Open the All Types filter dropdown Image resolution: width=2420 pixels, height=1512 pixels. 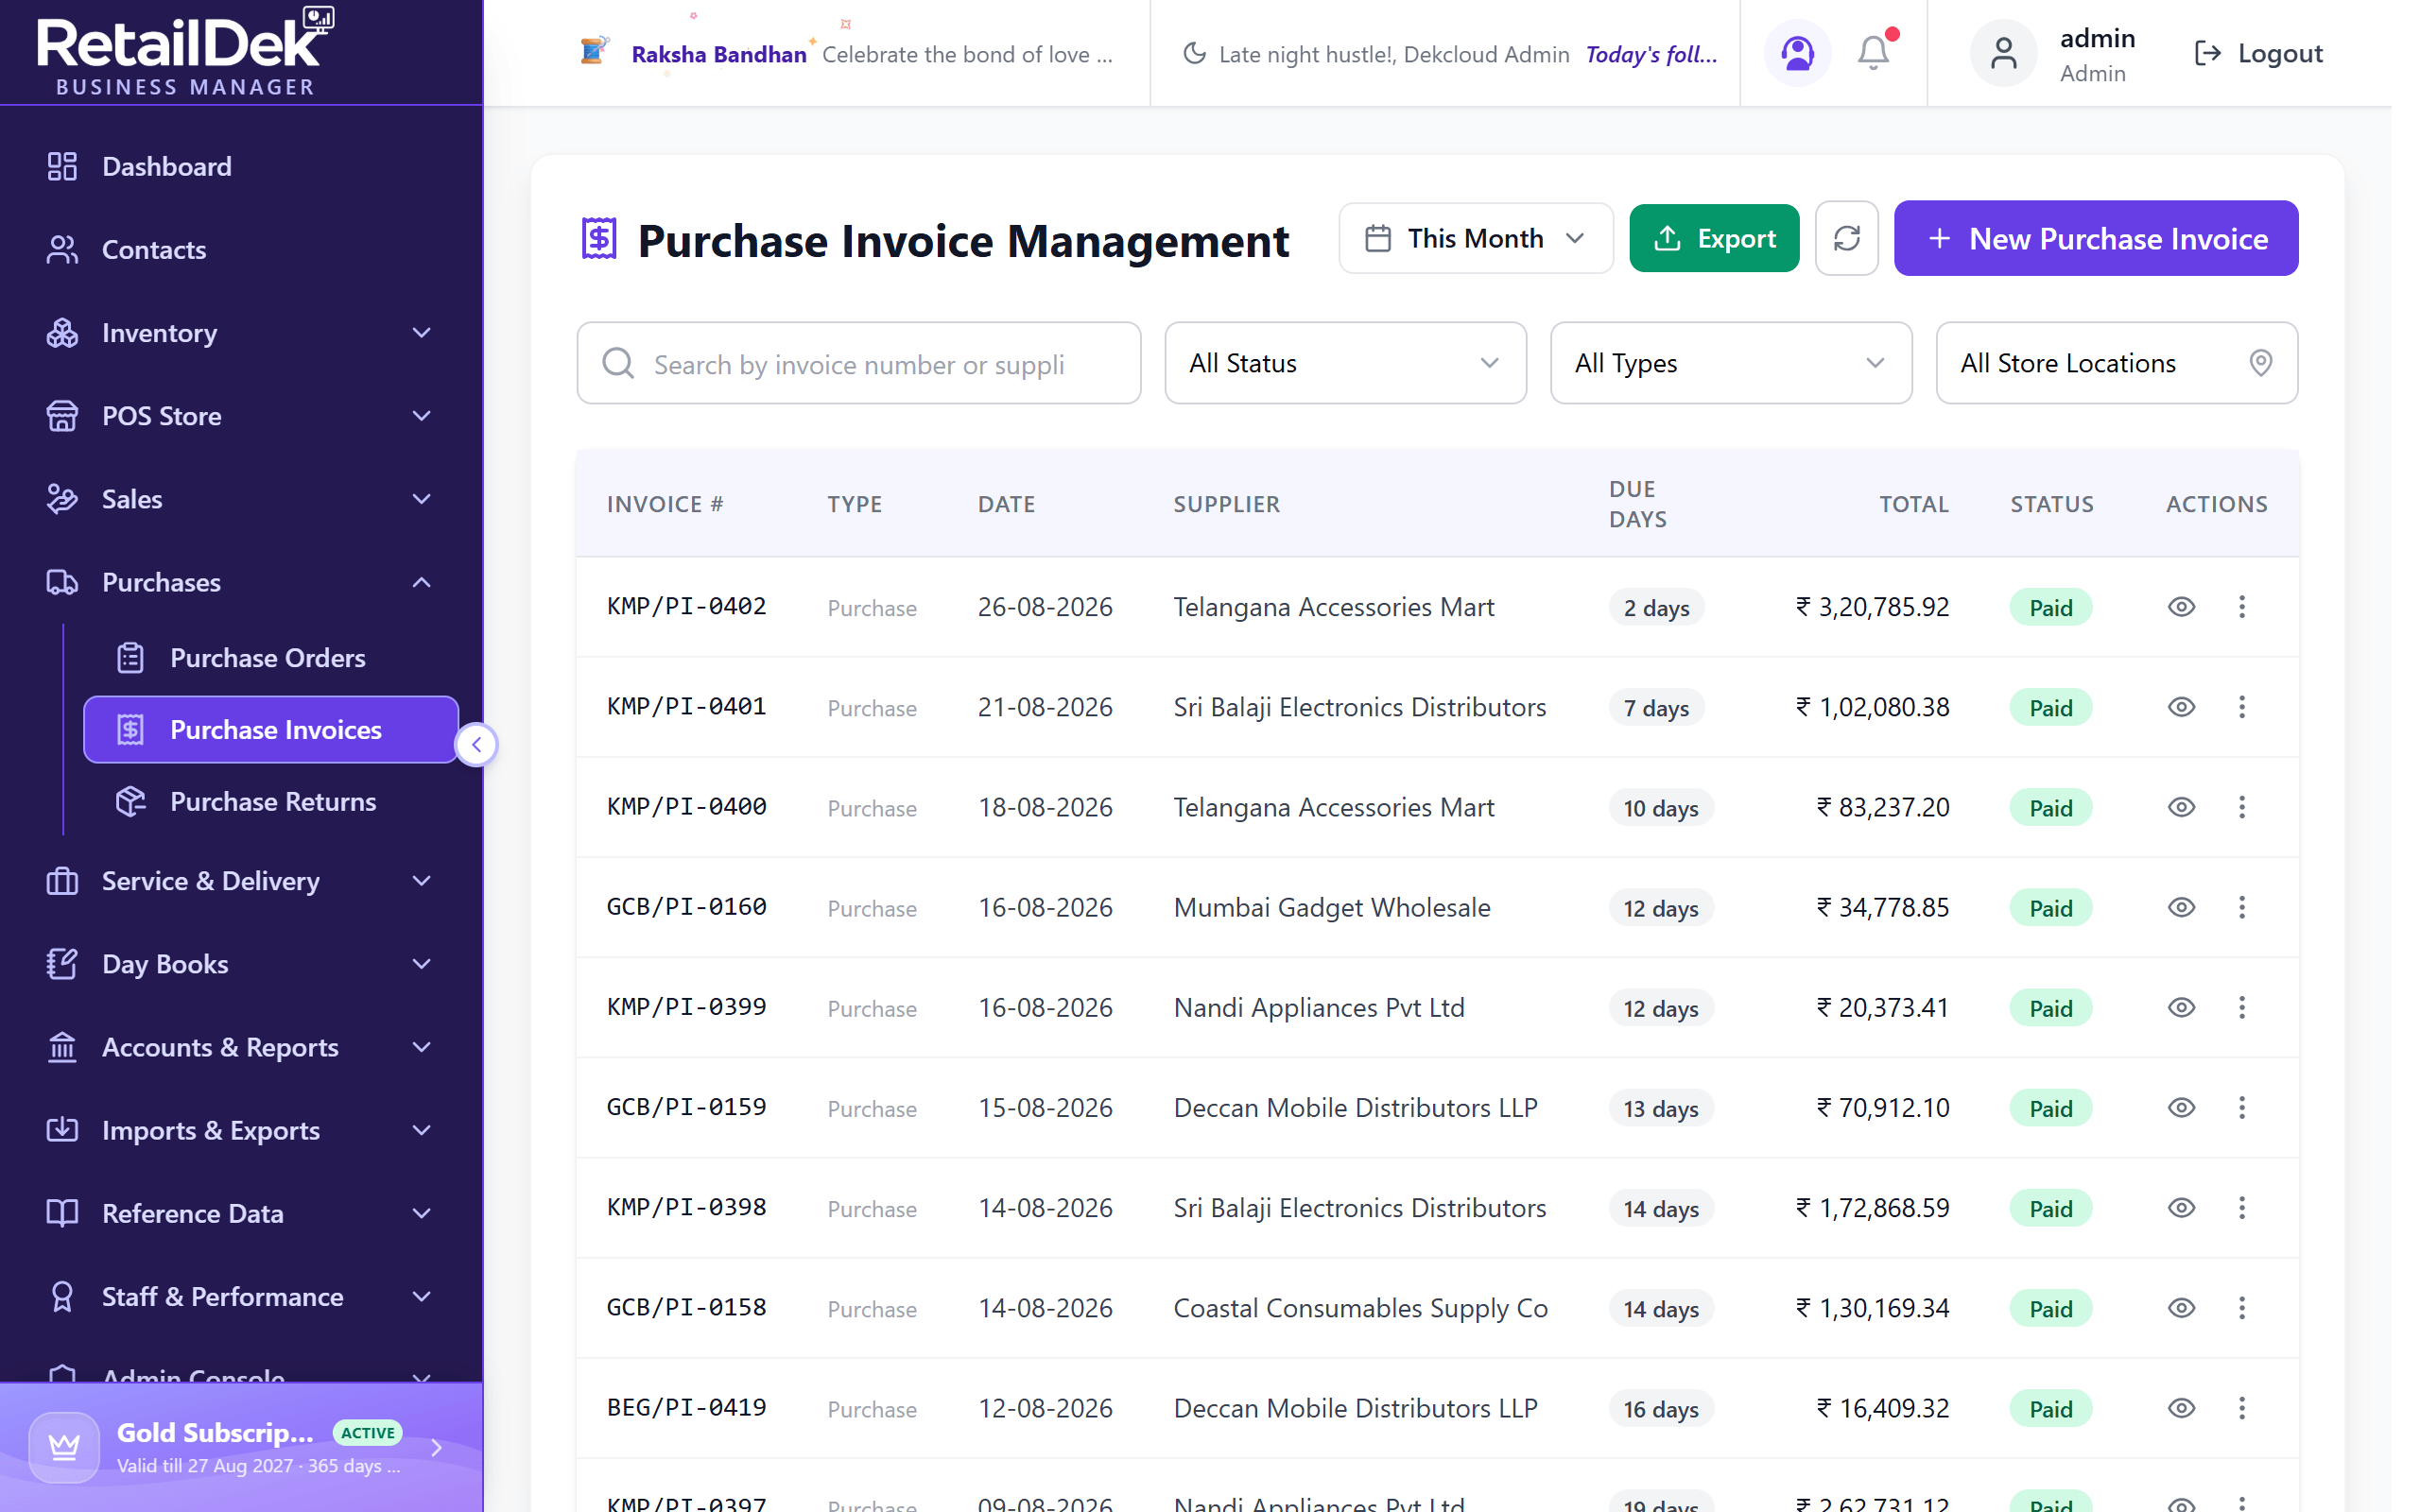[1730, 363]
